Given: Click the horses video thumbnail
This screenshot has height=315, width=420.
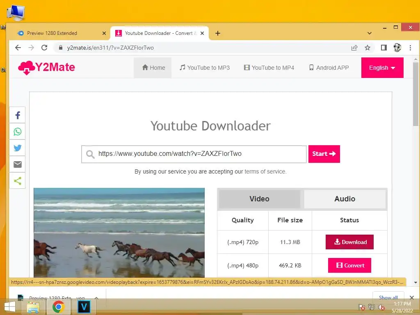Looking at the screenshot, I should (x=119, y=233).
